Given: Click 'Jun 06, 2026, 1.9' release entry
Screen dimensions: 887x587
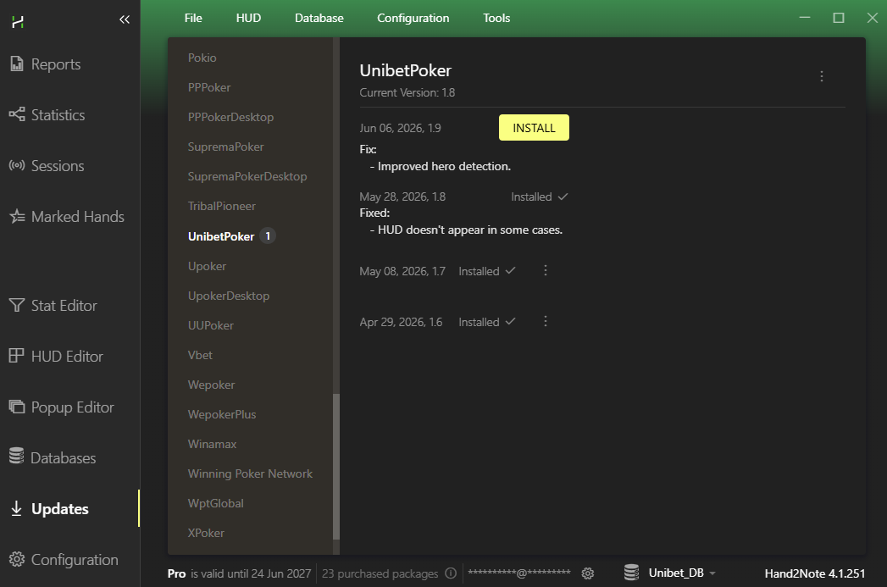Looking at the screenshot, I should 401,129.
